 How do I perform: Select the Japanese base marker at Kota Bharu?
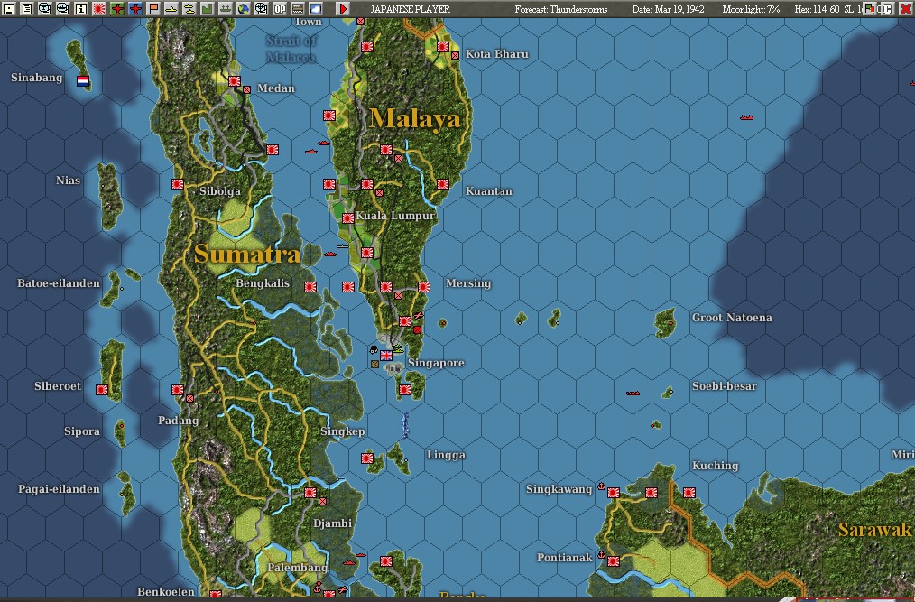(443, 47)
